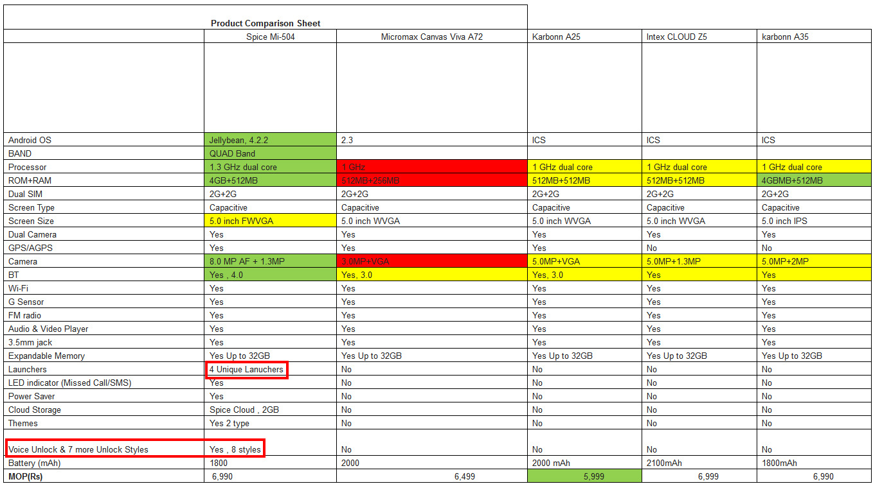Select the "FM radio" row label

tap(25, 315)
